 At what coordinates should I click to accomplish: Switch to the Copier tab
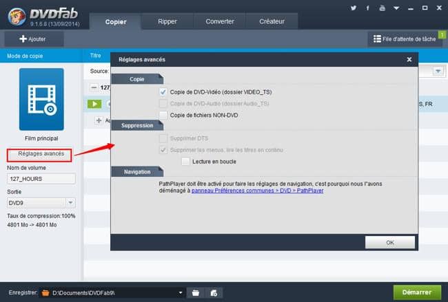(116, 22)
